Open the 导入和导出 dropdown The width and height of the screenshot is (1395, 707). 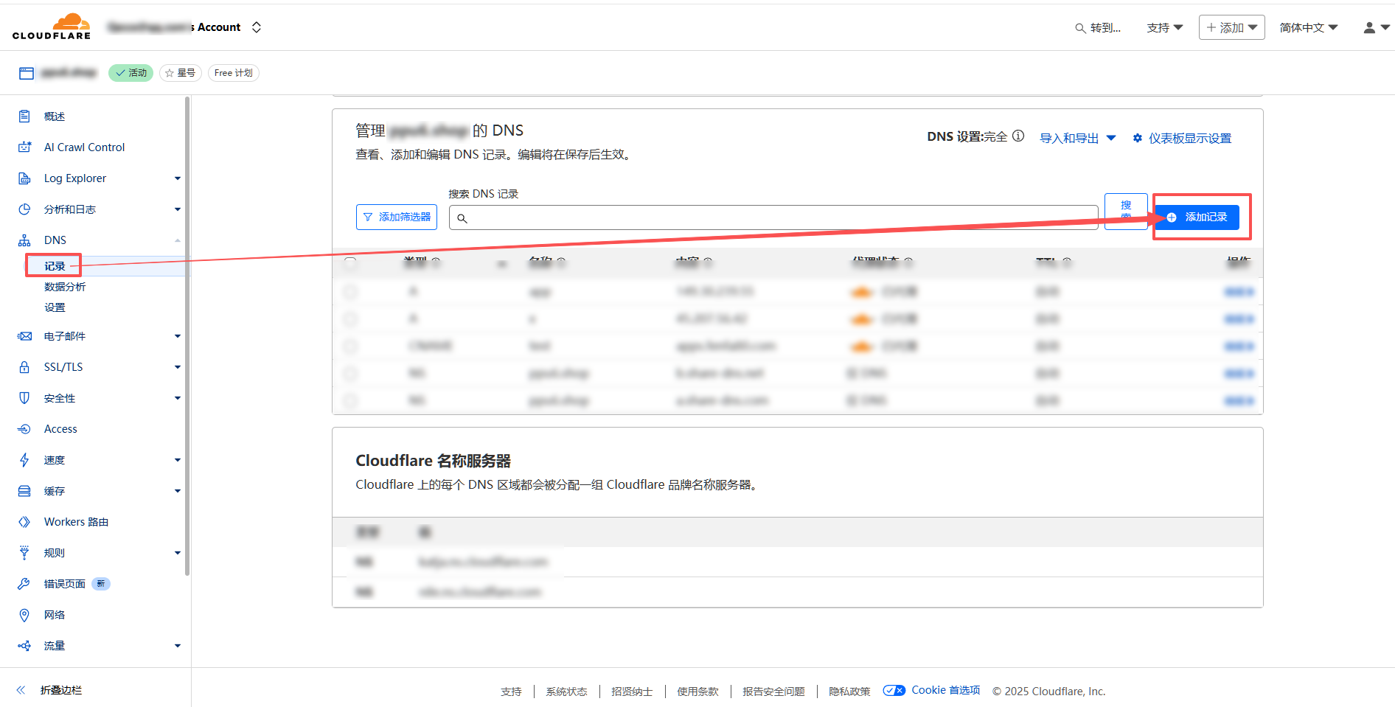(x=1078, y=138)
